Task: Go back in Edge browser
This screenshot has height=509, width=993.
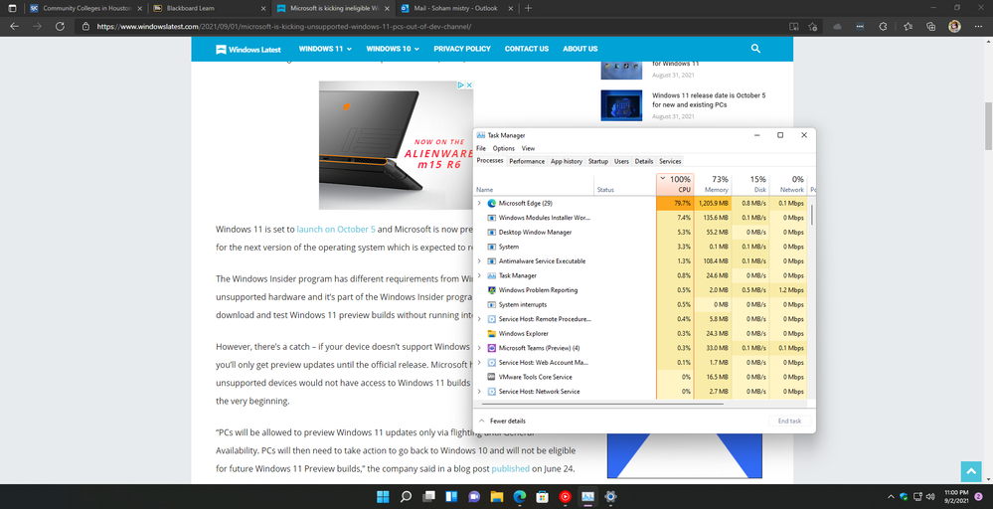Action: [14, 27]
